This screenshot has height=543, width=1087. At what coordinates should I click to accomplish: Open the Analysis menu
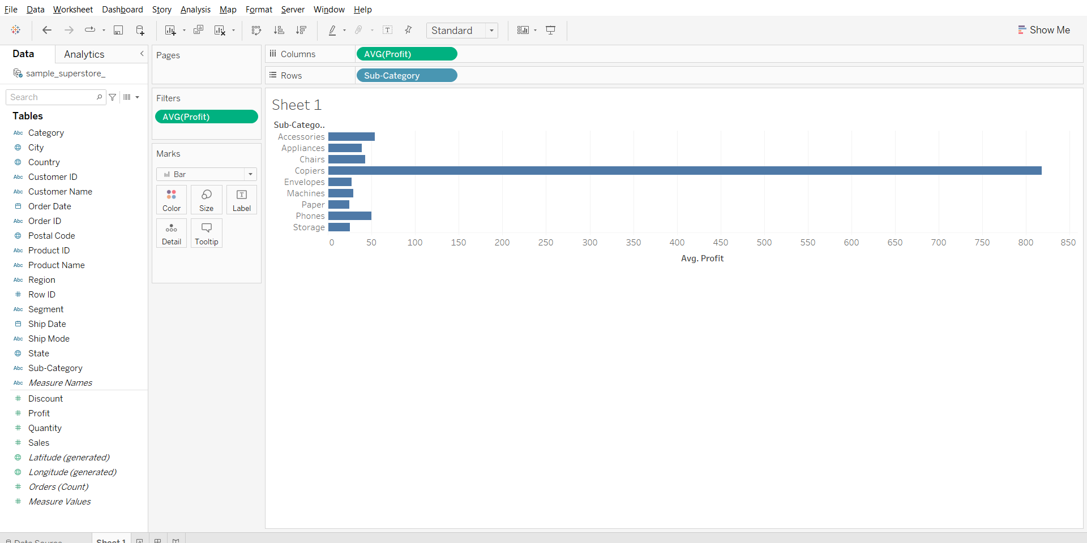pos(195,10)
